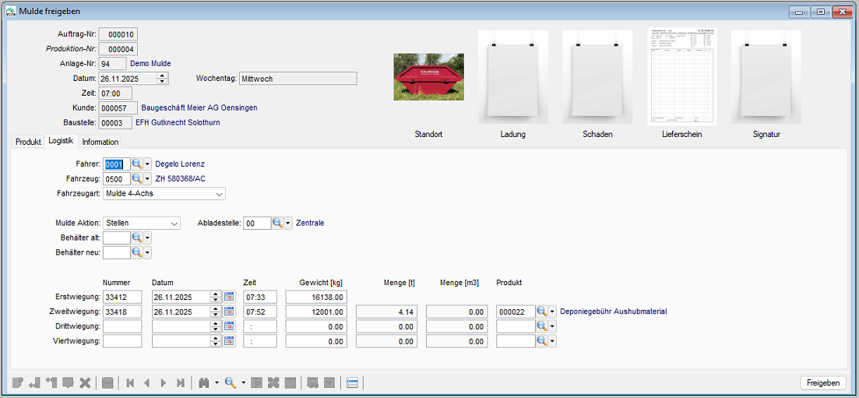This screenshot has height=398, width=859.
Task: Open the Erstwiegung date calendar picker
Action: (x=229, y=297)
